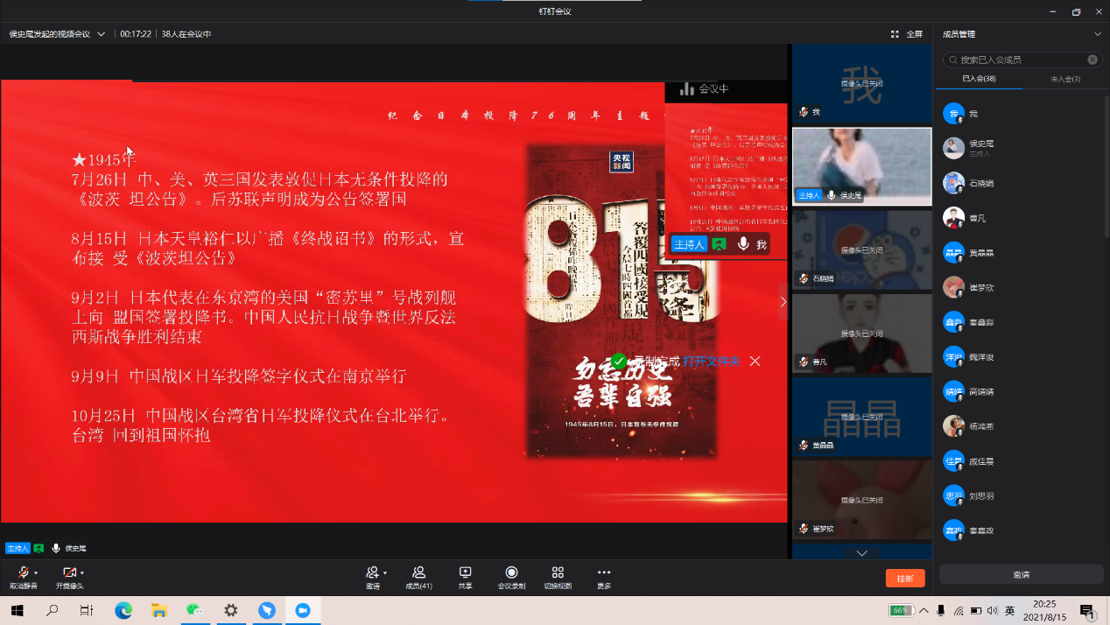Viewport: 1110px width, 625px height.
Task: Open 切换视图 view switcher
Action: [x=558, y=573]
